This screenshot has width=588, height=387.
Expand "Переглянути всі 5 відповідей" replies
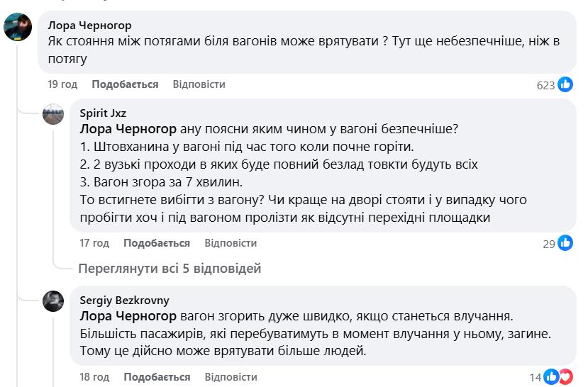[x=169, y=269]
